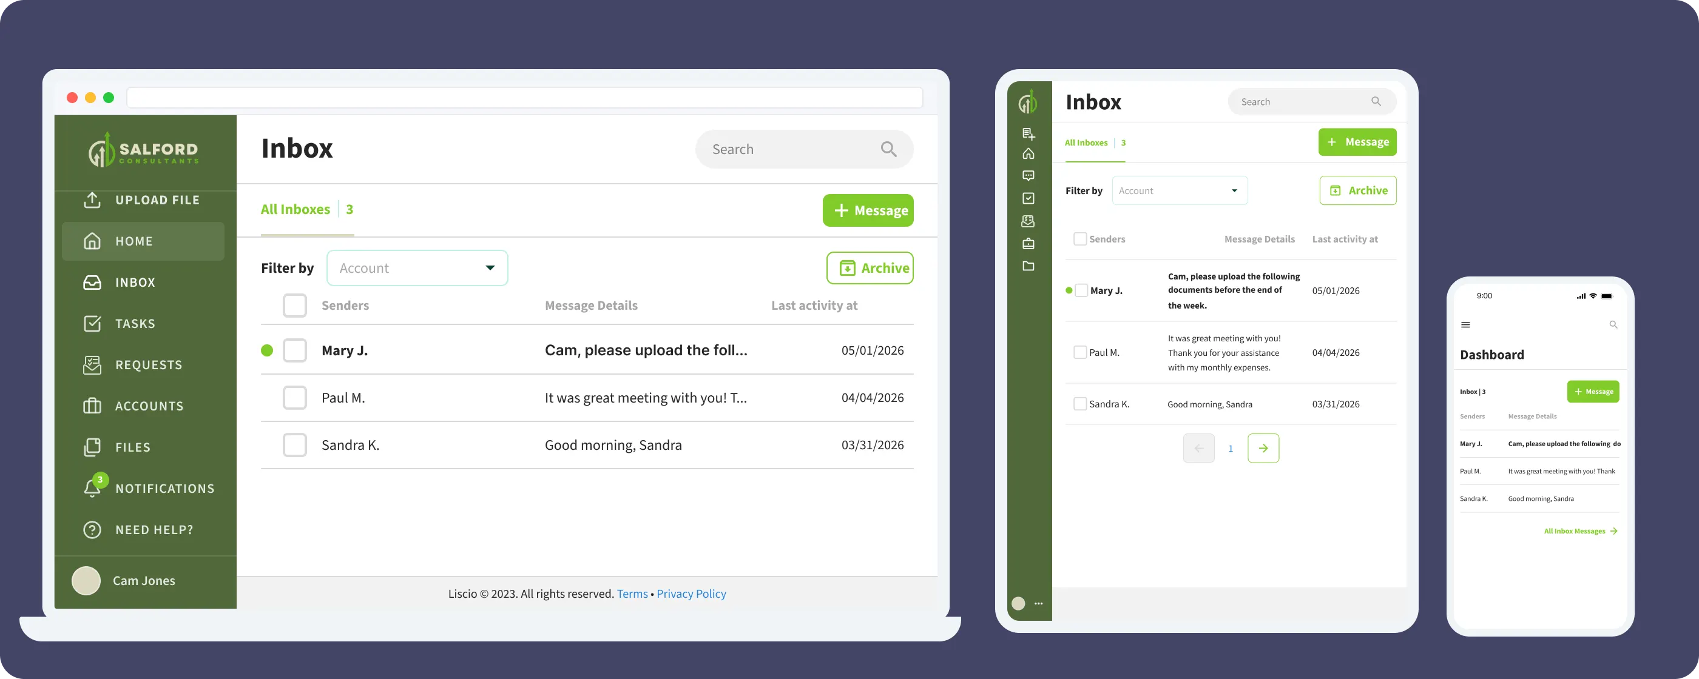
Task: Click tablet sidebar chat message icon
Action: click(x=1029, y=176)
